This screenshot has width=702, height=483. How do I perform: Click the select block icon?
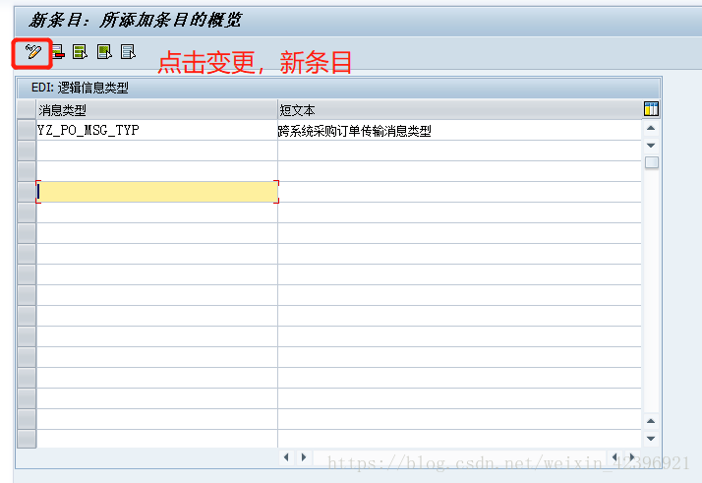[x=105, y=52]
